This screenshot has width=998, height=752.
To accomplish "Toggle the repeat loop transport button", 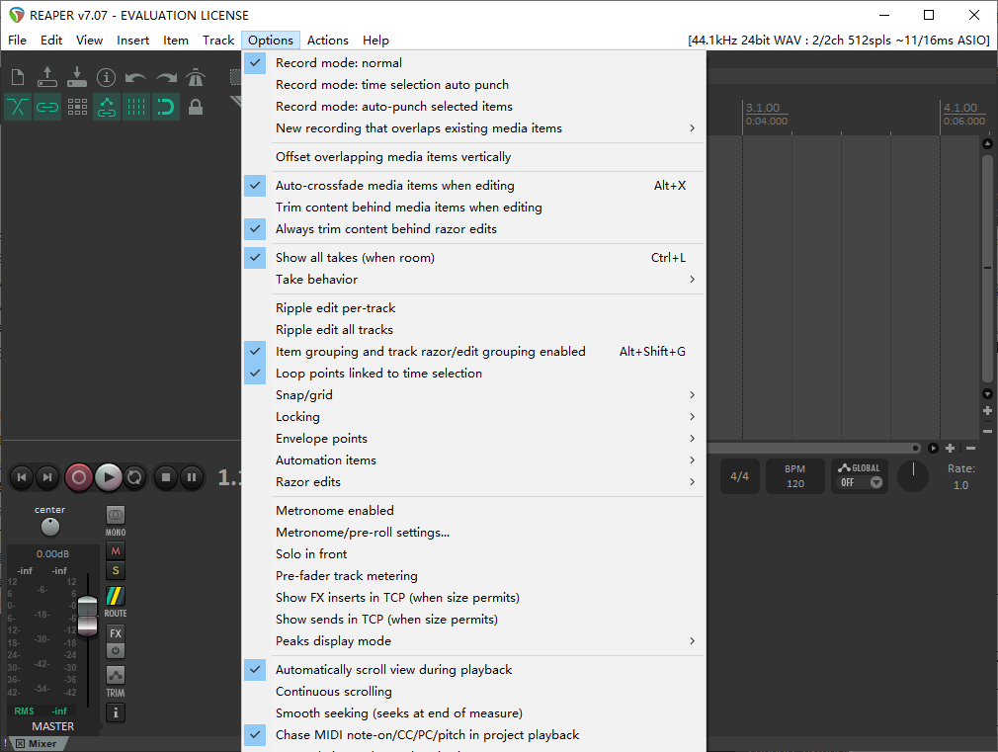I will click(x=135, y=477).
